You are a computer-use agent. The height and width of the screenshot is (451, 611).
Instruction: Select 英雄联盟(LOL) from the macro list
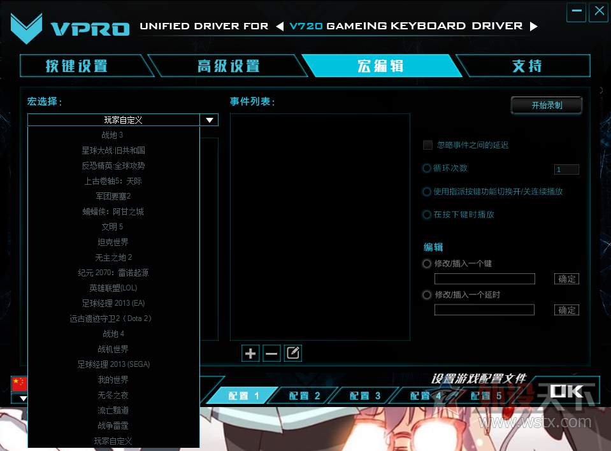coord(113,287)
